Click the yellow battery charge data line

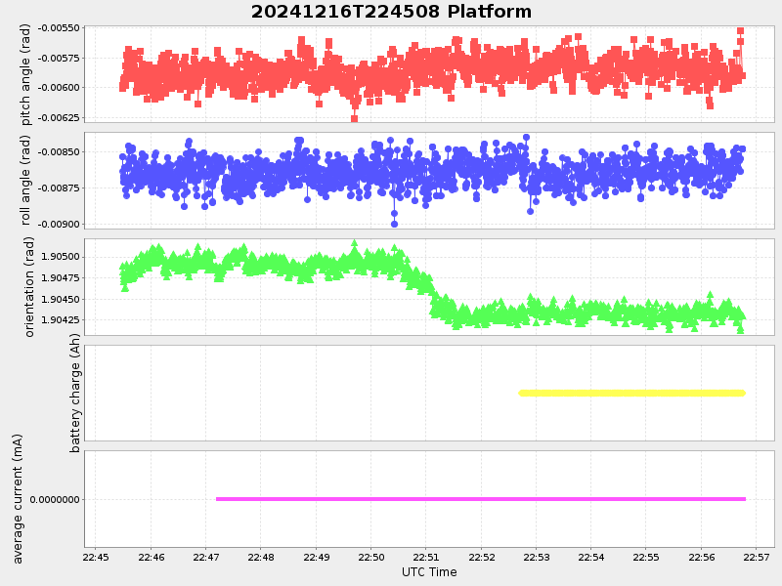[x=631, y=394]
